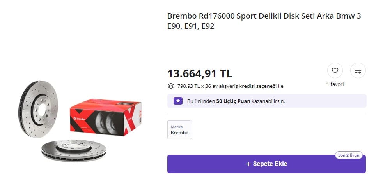Image resolution: width=376 pixels, height=178 pixels.
Task: Click the "1 favori" count label
Action: [x=335, y=84]
